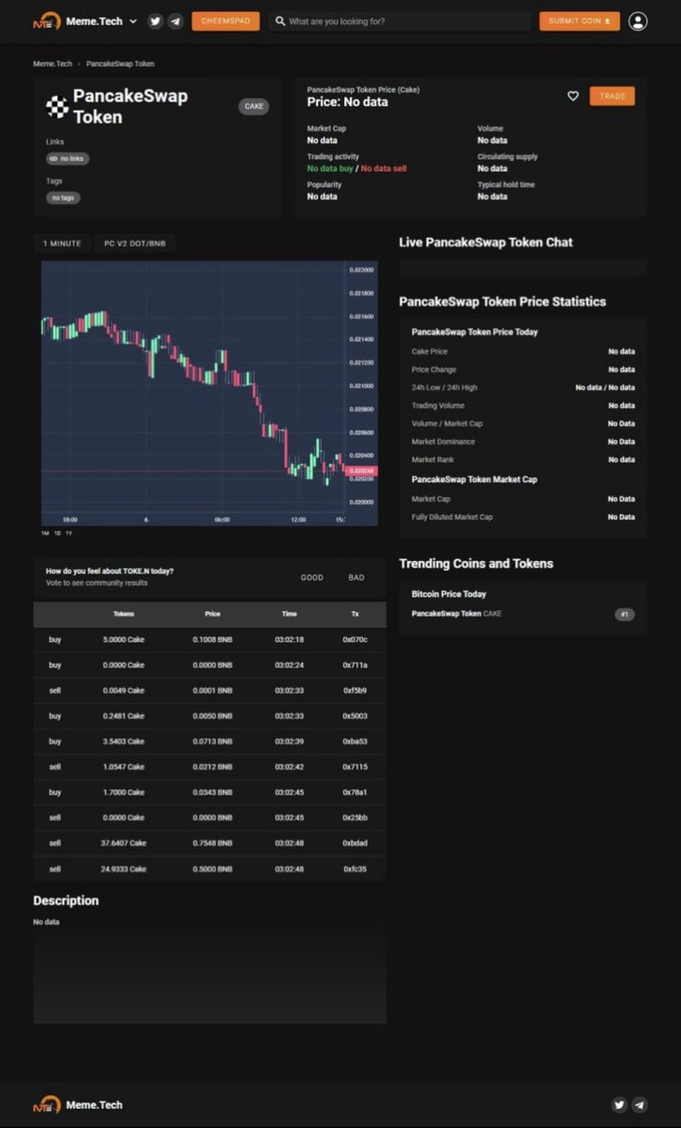Screen dimensions: 681x1128
Task: Click the search magnifier icon
Action: point(280,21)
